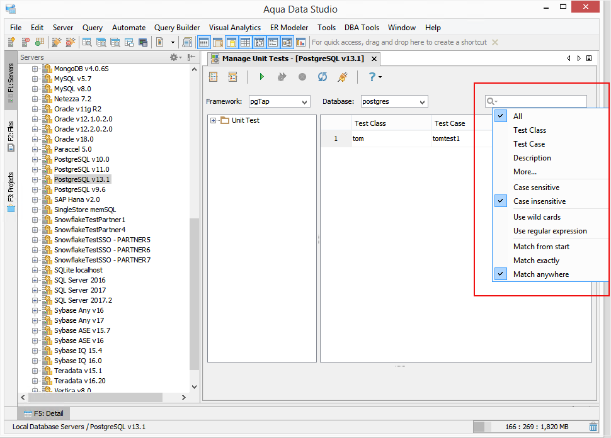The width and height of the screenshot is (611, 438).
Task: Click the gray stop execution icon
Action: point(302,77)
